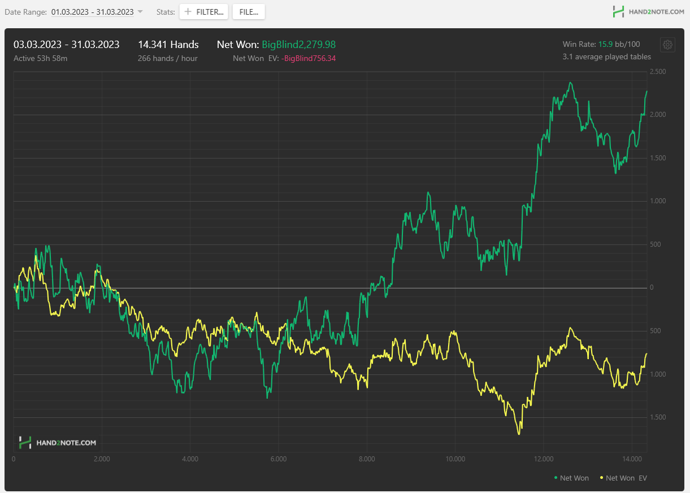
Task: Click the Stats: label
Action: (166, 12)
